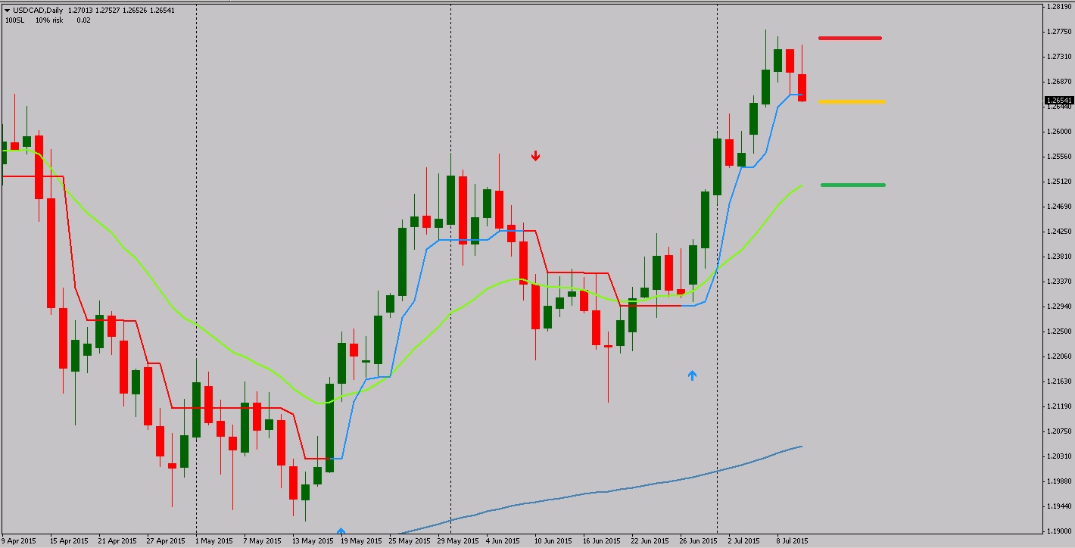Click the 19 May 2015 date label
The height and width of the screenshot is (548, 1075).
[x=361, y=541]
